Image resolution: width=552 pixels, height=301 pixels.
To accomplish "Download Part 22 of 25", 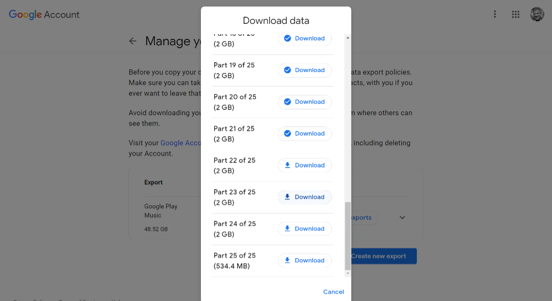I will [x=304, y=165].
